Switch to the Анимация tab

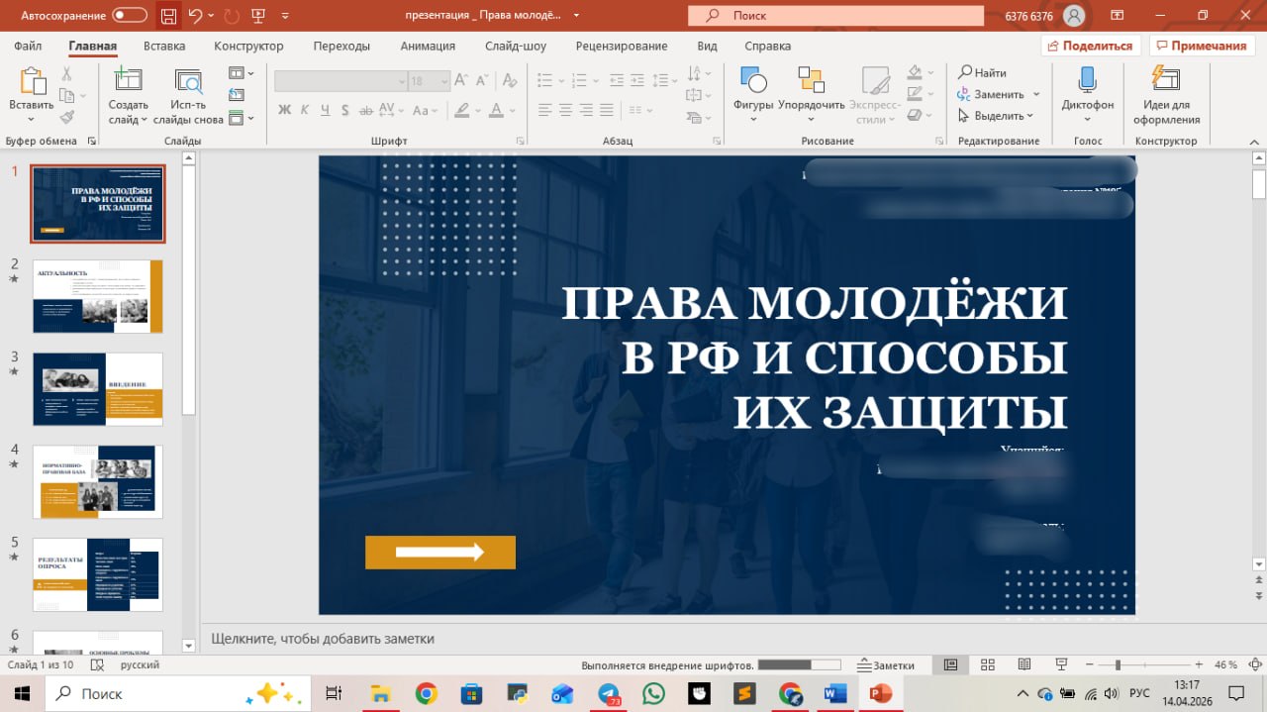click(x=428, y=46)
